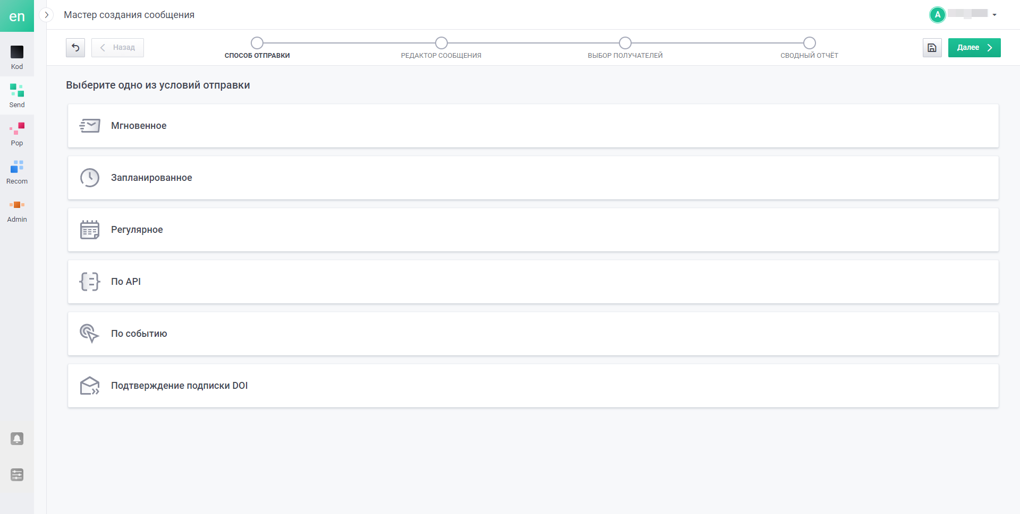Click the По событию label text

coord(139,334)
